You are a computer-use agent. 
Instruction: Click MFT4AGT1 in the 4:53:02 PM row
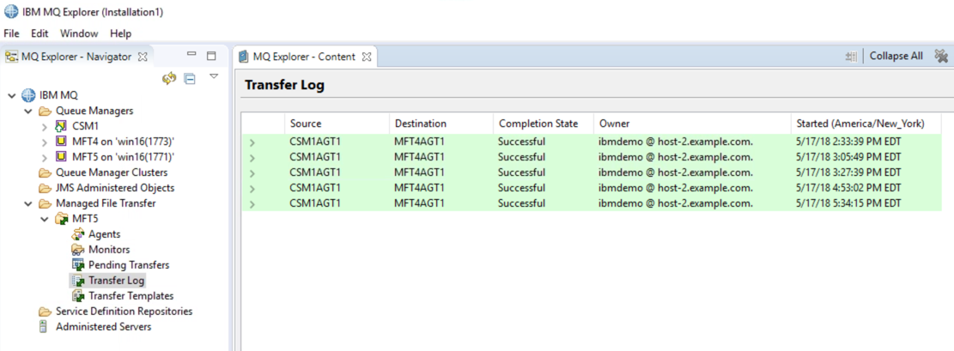coord(419,188)
